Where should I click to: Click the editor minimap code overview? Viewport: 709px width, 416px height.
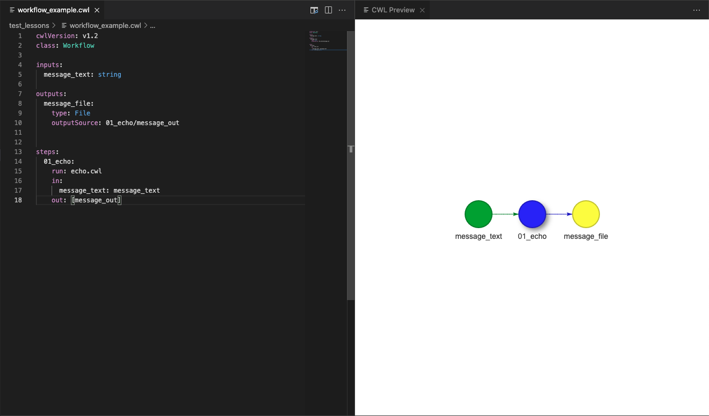point(328,41)
